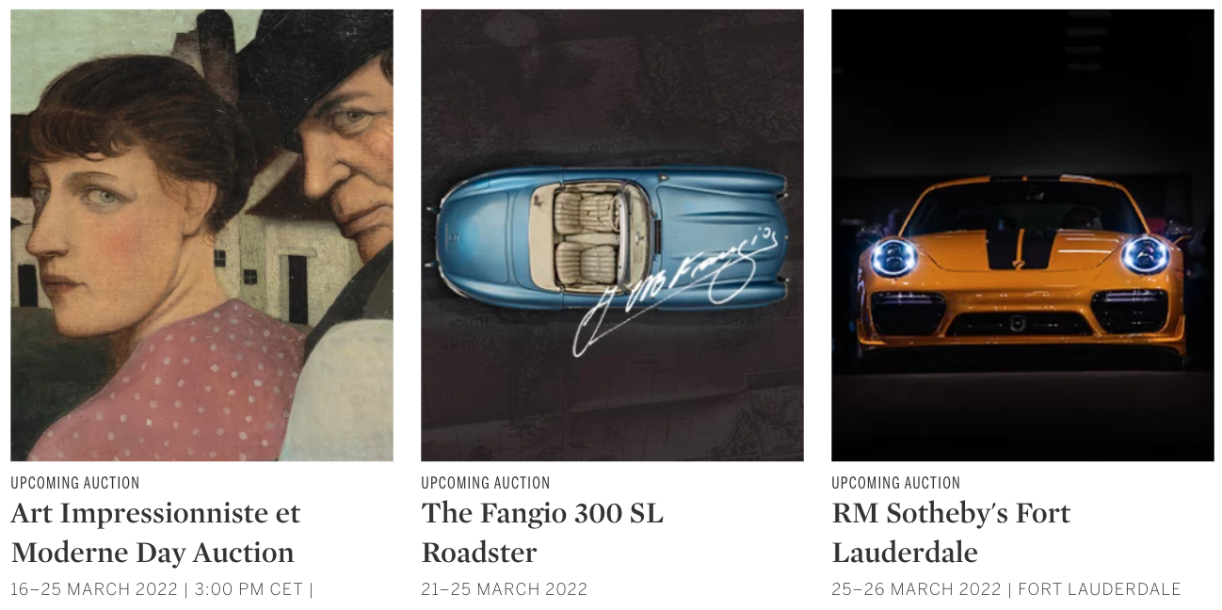Click the 16–25 March 2022 date text

[94, 589]
